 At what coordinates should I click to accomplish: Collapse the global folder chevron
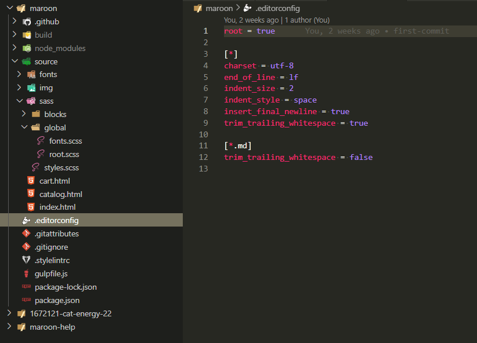(x=24, y=127)
